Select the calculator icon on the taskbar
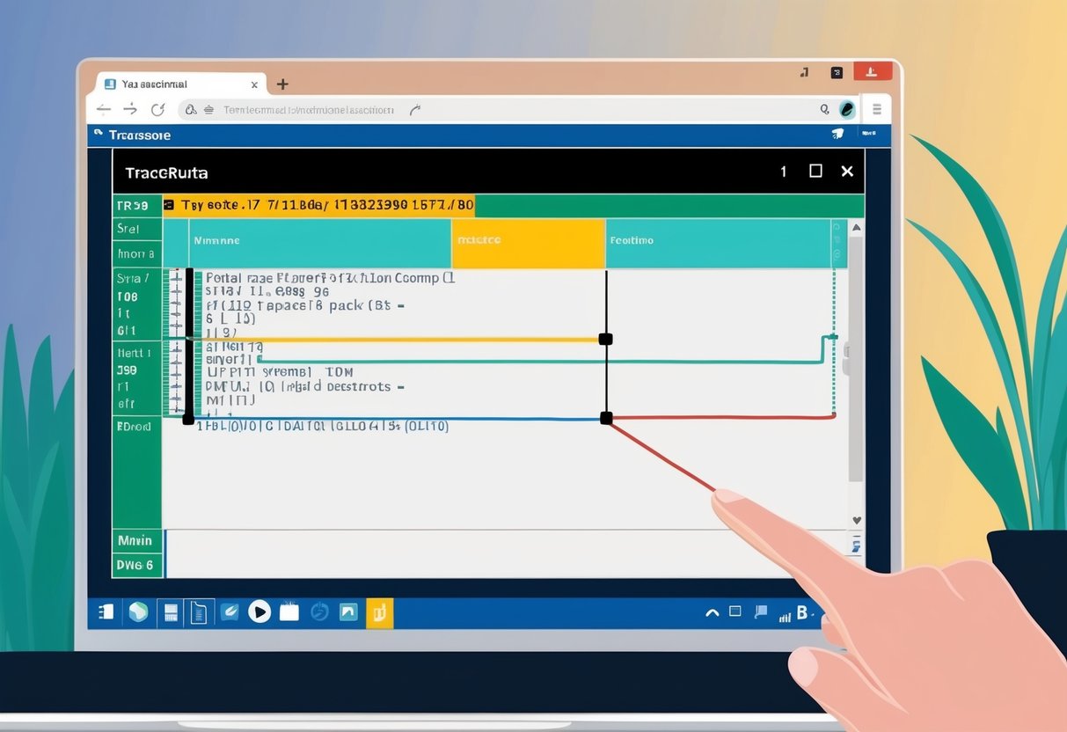This screenshot has height=732, width=1067. click(171, 611)
